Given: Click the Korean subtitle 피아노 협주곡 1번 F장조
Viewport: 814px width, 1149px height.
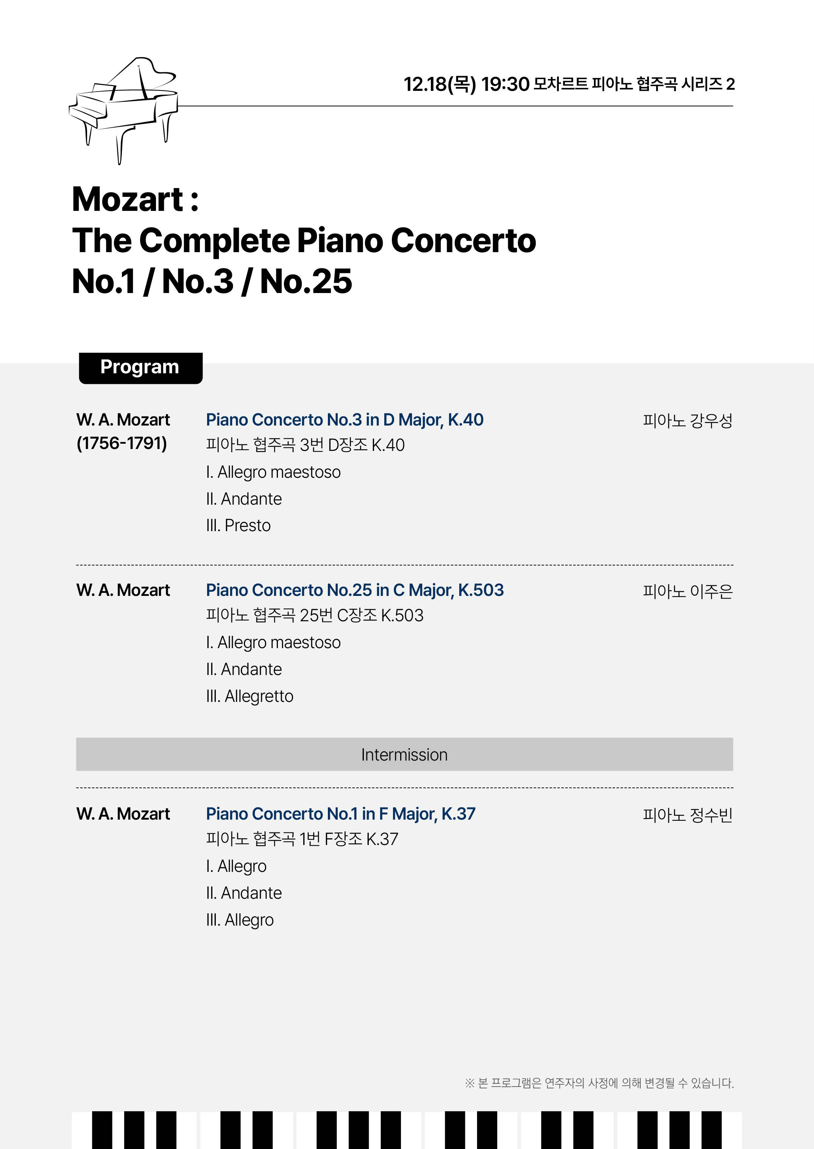Looking at the screenshot, I should pyautogui.click(x=302, y=839).
